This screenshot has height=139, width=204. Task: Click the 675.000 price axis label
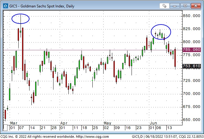click(x=192, y=107)
